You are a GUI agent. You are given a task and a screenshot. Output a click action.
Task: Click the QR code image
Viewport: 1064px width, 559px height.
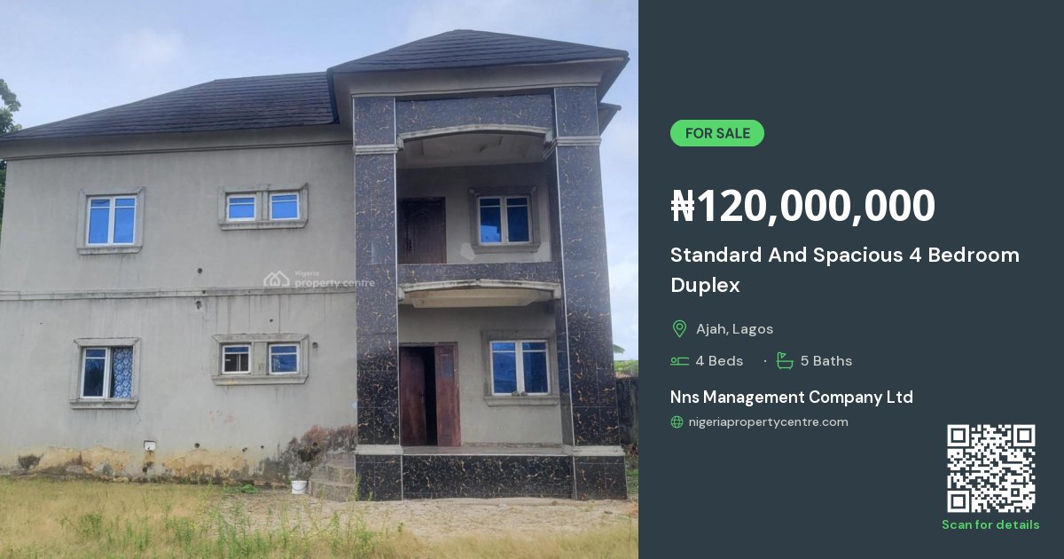pyautogui.click(x=990, y=468)
